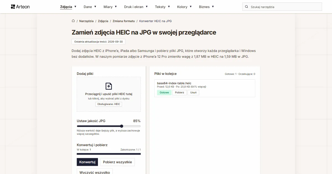Click file name base64-index-table.heic
Viewport: 332px width, 174px height.
click(174, 83)
